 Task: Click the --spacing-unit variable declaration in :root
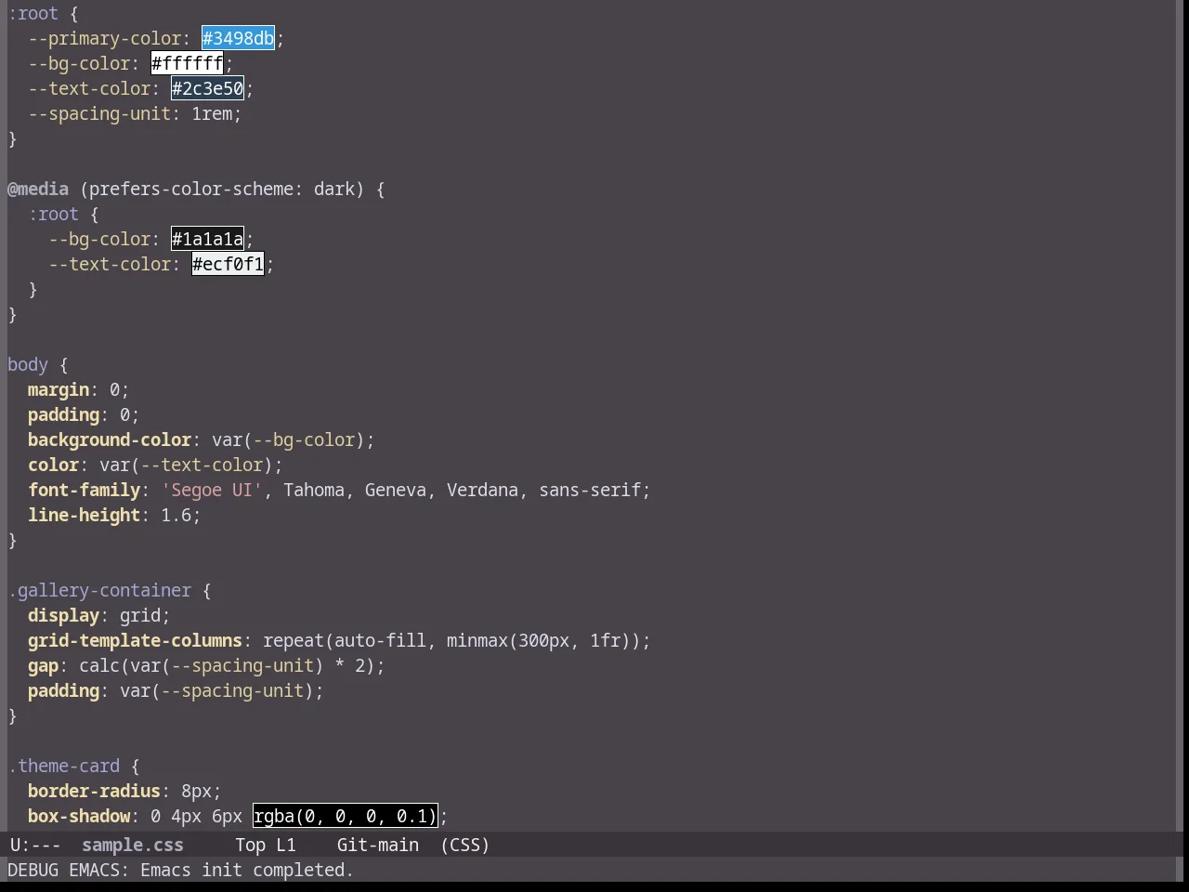(99, 113)
